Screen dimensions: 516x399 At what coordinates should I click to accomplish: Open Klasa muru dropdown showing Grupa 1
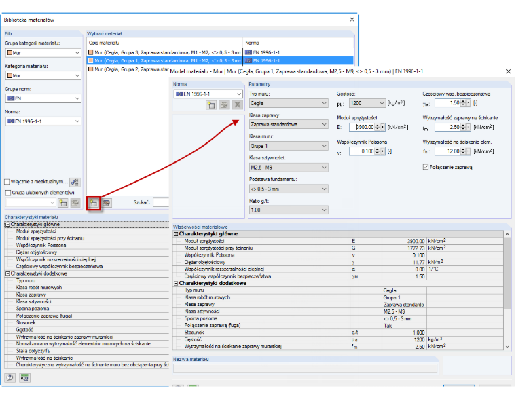pos(324,146)
